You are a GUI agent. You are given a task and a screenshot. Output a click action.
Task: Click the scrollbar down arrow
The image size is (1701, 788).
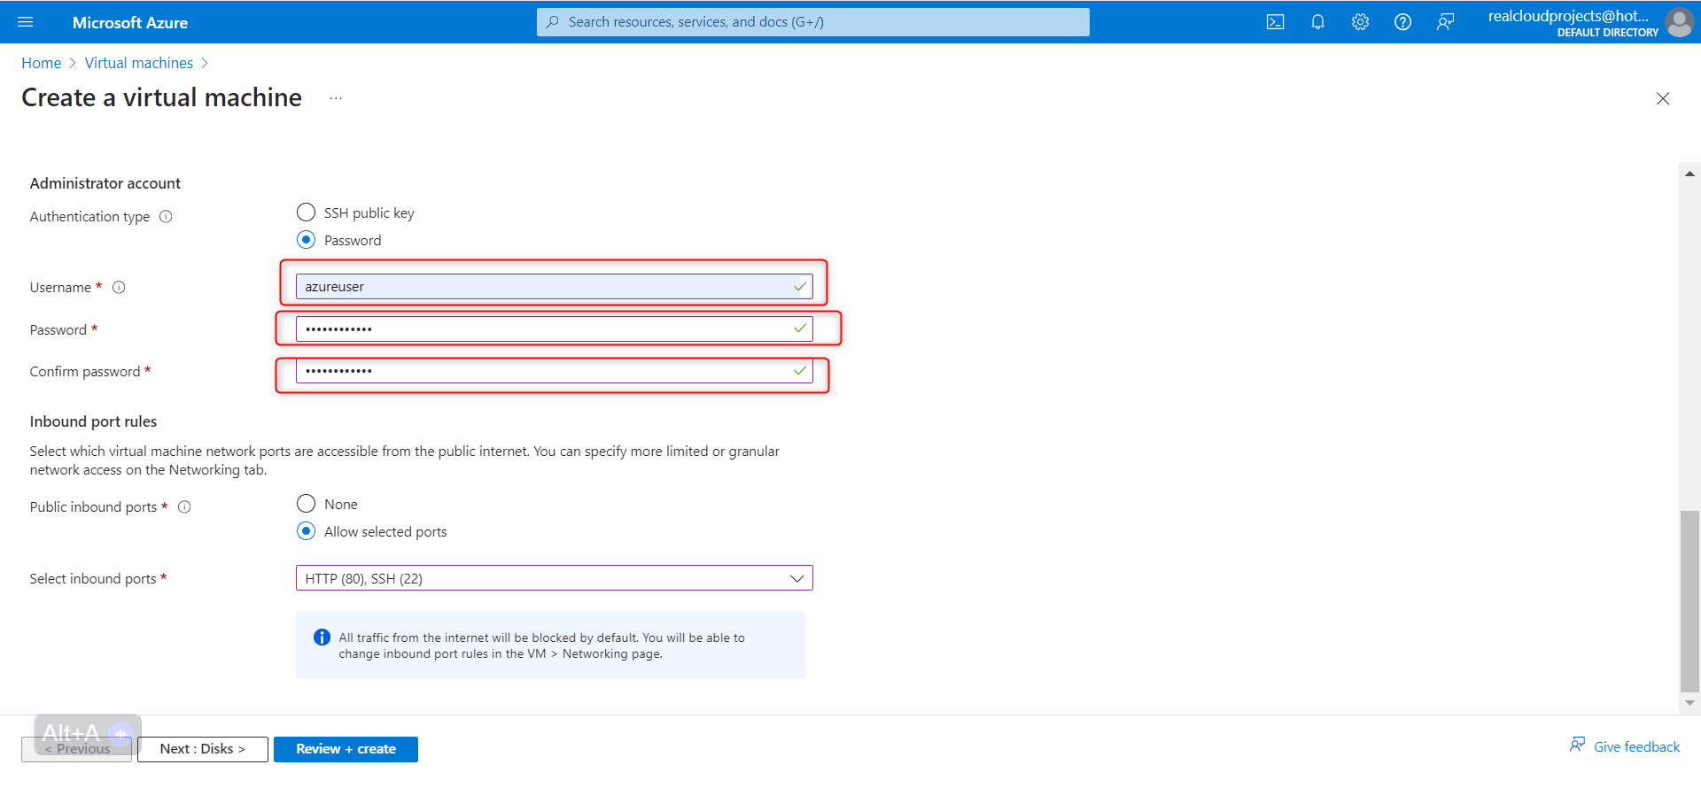point(1689,703)
